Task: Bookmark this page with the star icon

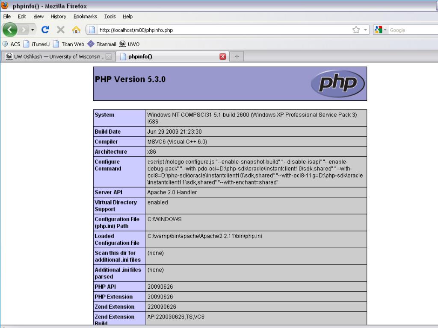Action: tap(356, 30)
